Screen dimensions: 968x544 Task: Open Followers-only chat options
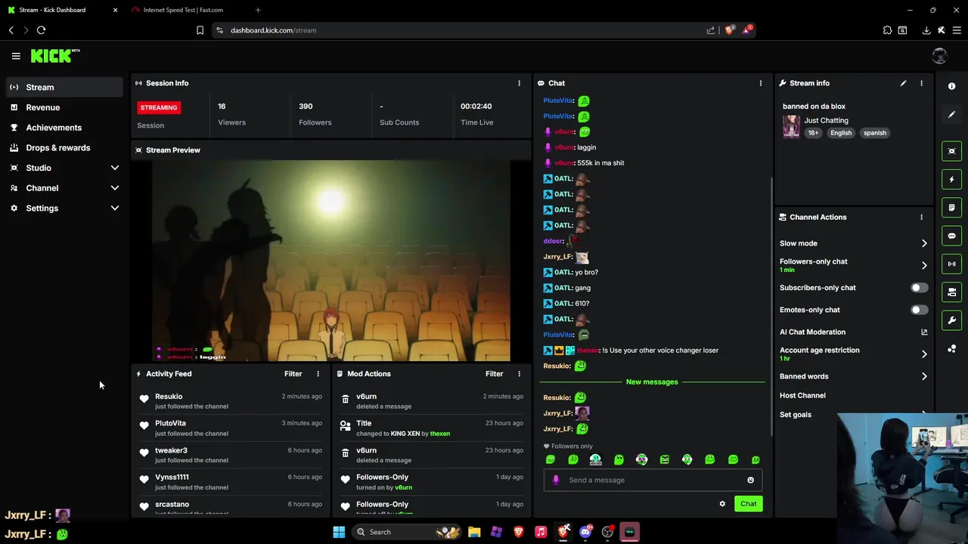[854, 265]
